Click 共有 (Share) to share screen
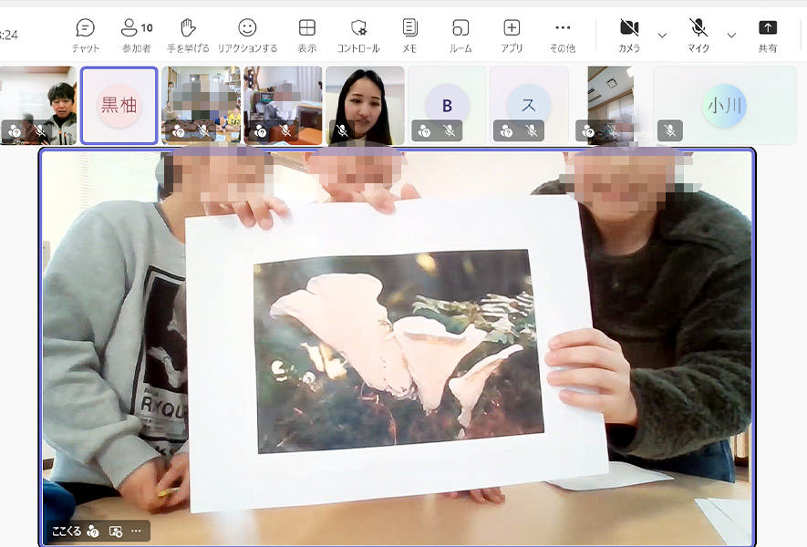The image size is (807, 547). click(x=768, y=34)
